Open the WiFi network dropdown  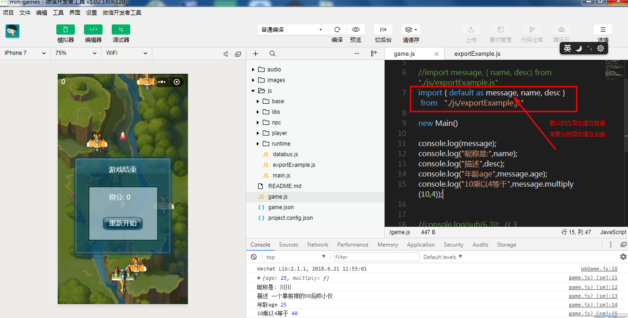point(127,53)
